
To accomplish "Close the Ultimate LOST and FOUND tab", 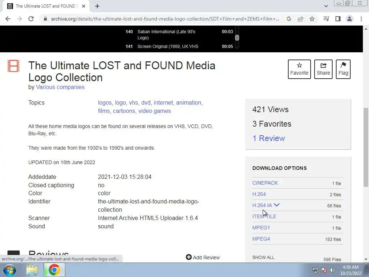I will (x=84, y=6).
